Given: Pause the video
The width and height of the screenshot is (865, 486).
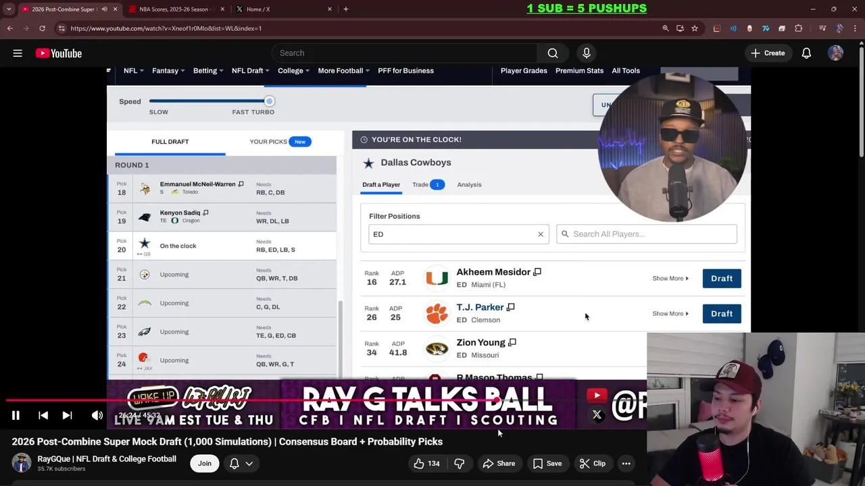Looking at the screenshot, I should tap(16, 416).
